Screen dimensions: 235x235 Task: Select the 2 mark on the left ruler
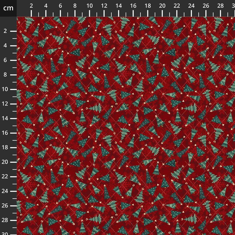(5, 31)
